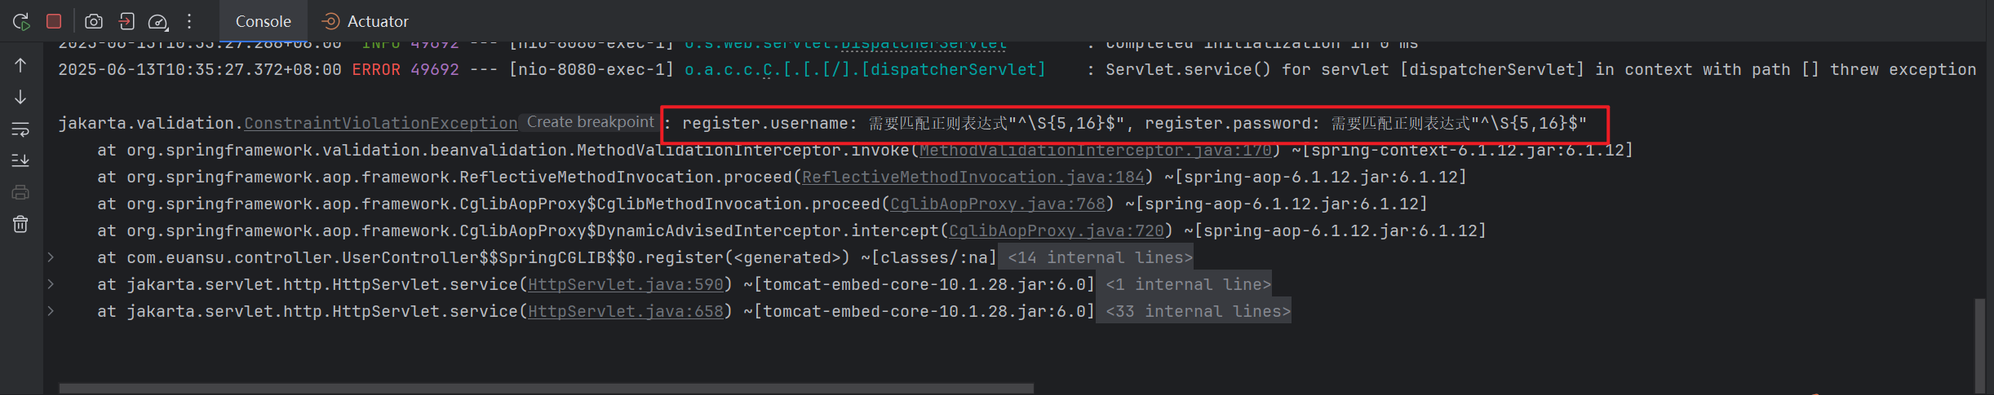Click the Rerun application icon

click(21, 21)
